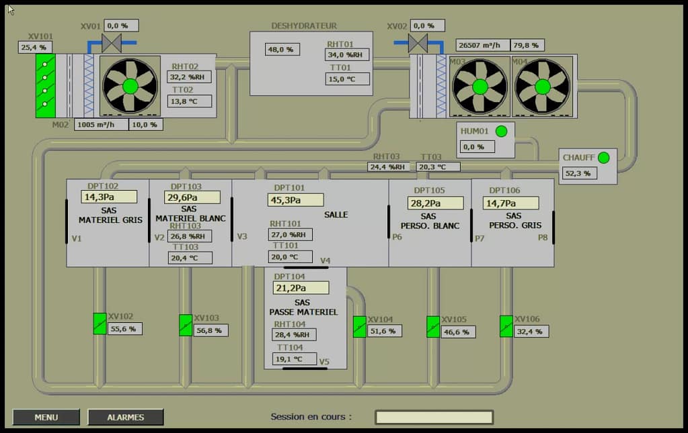Screen dimensions: 688x433
Task: Toggle the CHAUFF green status indicator
Action: [x=603, y=158]
